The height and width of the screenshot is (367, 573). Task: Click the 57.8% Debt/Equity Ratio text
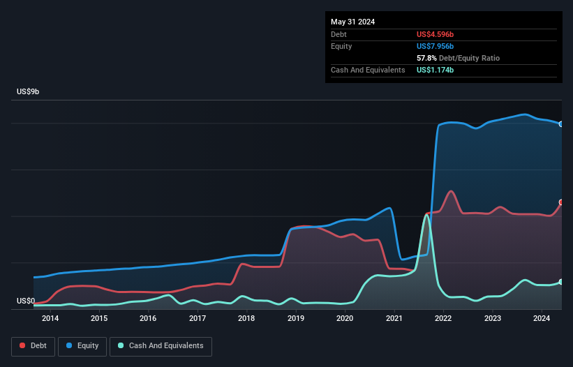pos(458,58)
